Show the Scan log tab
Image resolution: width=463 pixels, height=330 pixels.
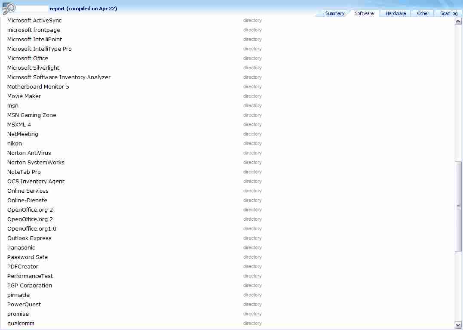[449, 13]
